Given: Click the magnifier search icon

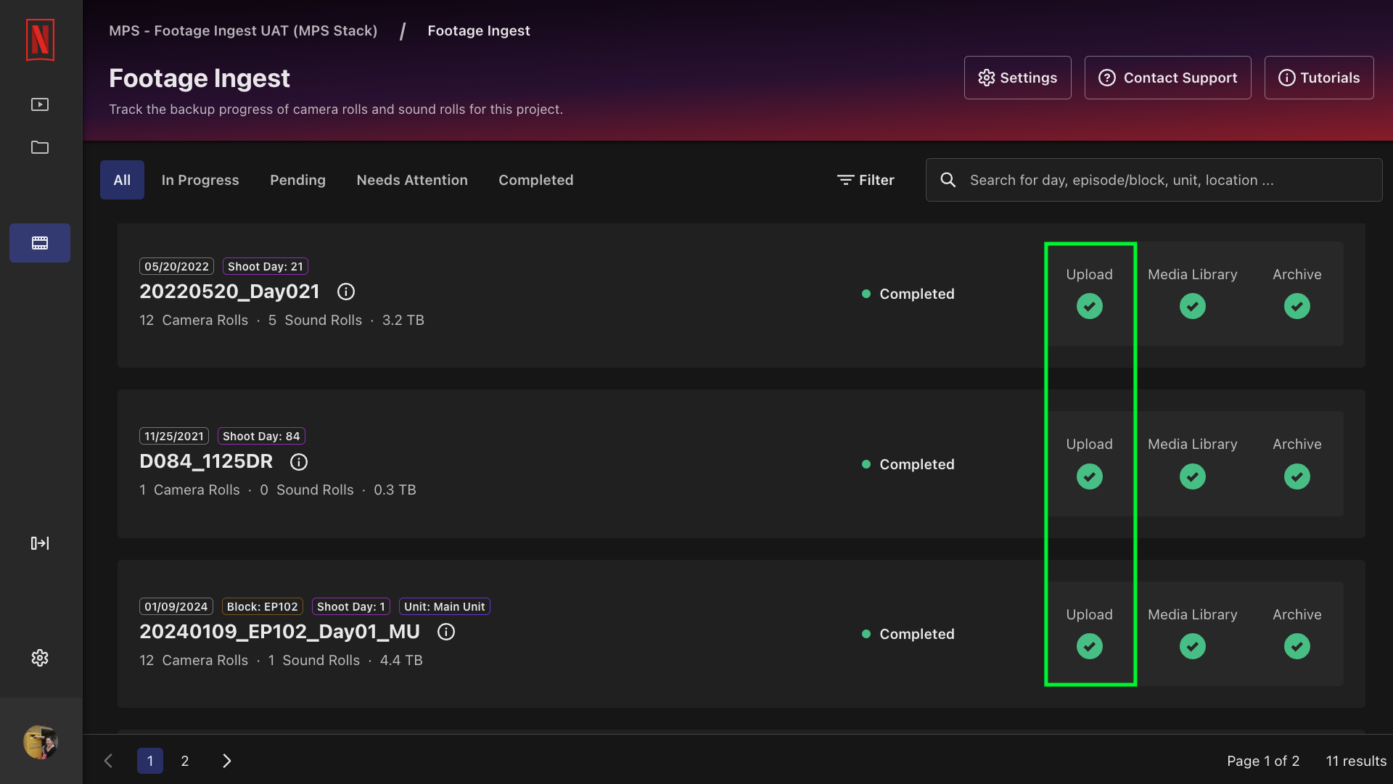Looking at the screenshot, I should click(948, 180).
